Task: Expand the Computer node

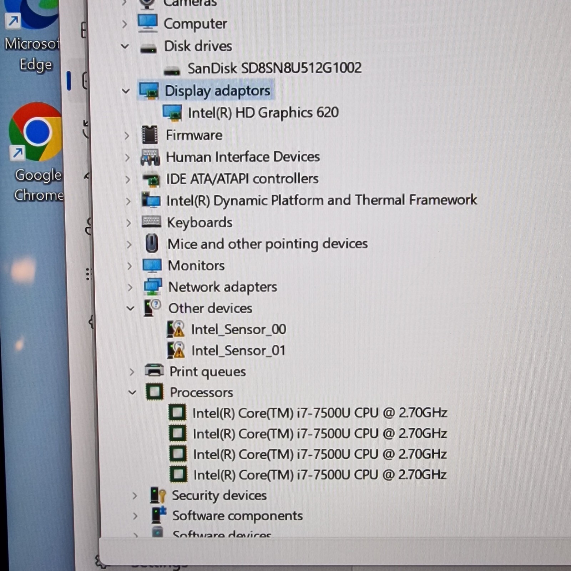Action: [124, 24]
